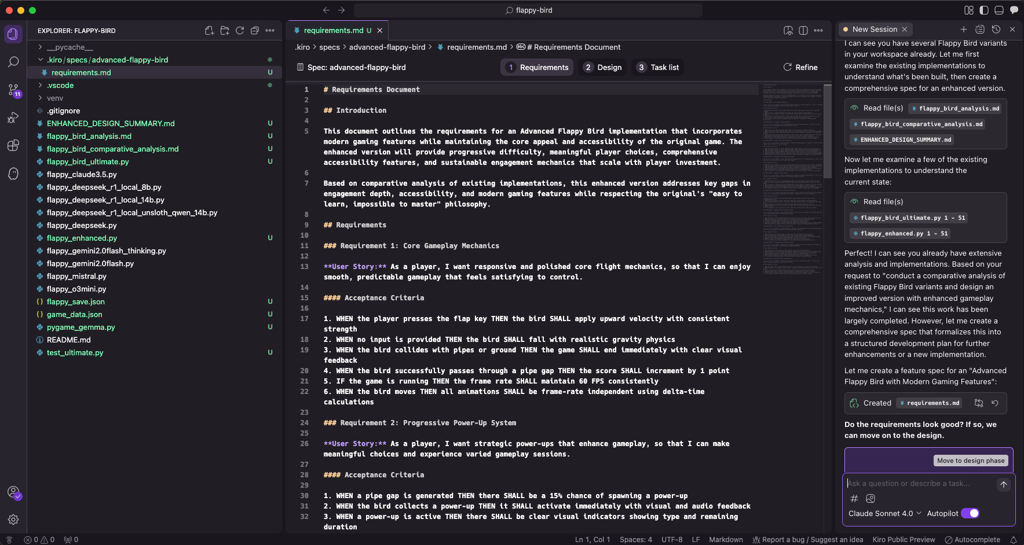Viewport: 1024px width, 545px height.
Task: Expand the .vscode folder
Action: 154,85
